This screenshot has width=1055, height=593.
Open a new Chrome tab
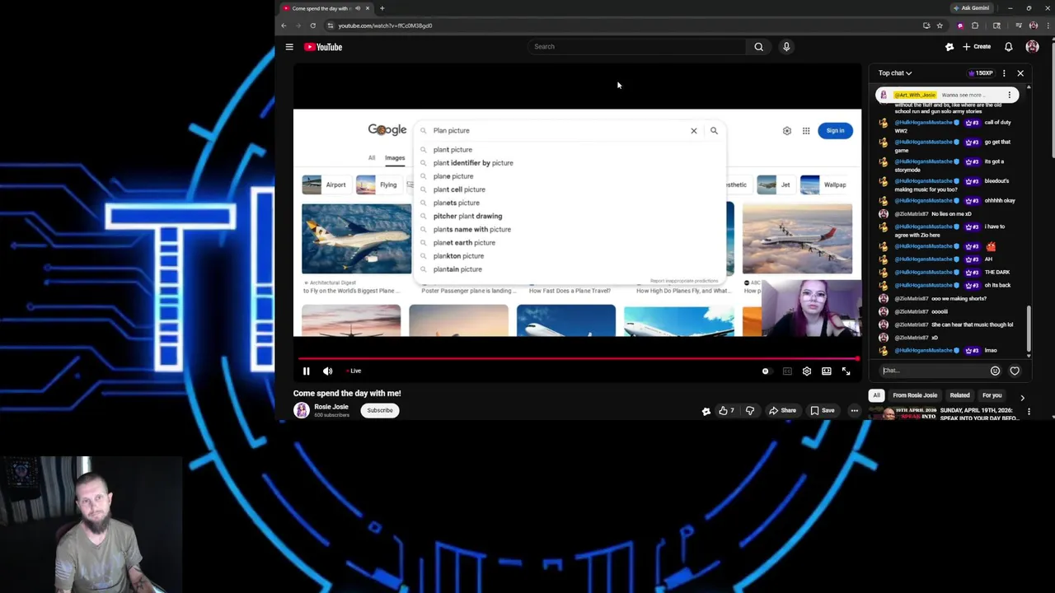point(382,8)
